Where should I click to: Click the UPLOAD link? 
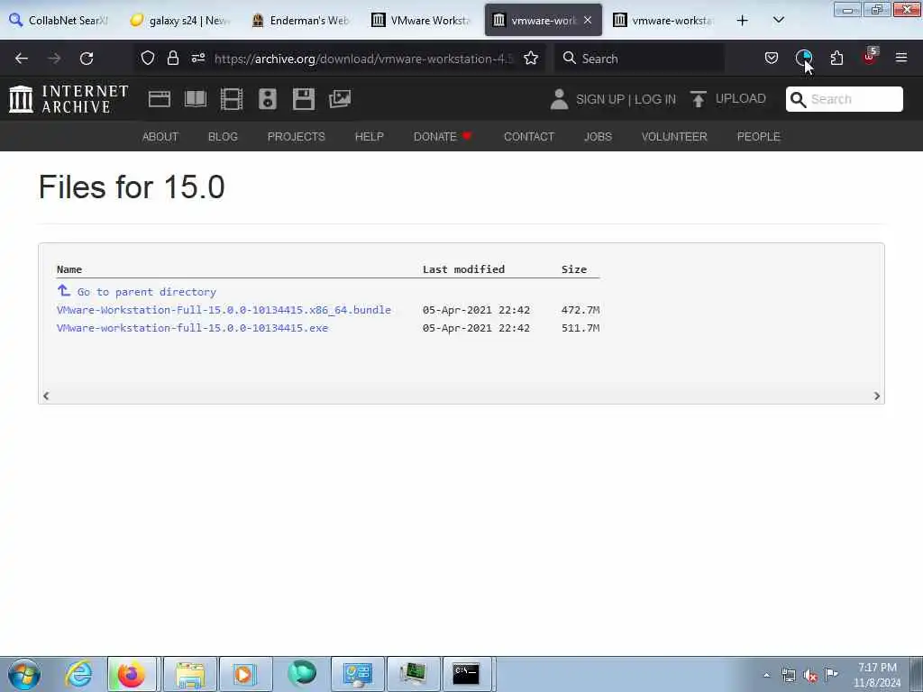coord(741,99)
